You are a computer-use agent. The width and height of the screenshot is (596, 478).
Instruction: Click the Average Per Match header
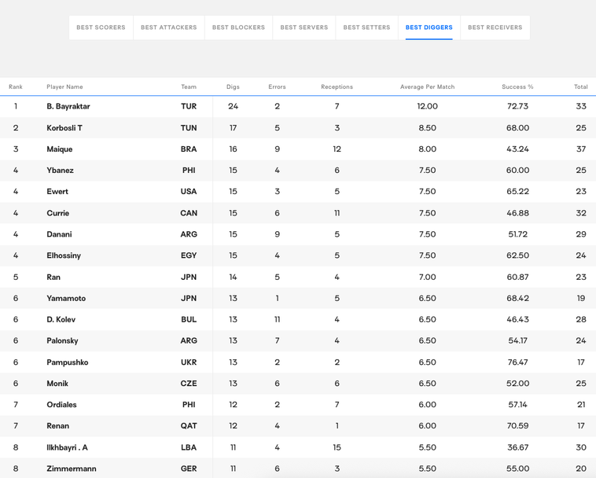pos(427,86)
